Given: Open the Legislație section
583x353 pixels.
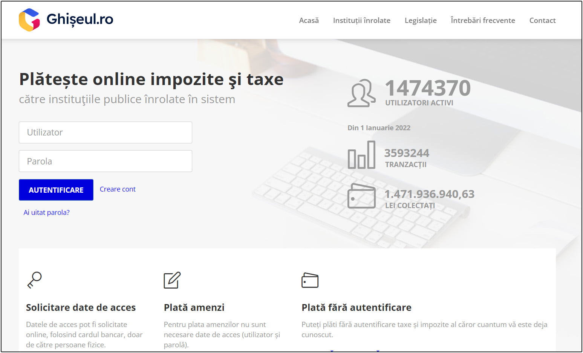Looking at the screenshot, I should click(420, 20).
